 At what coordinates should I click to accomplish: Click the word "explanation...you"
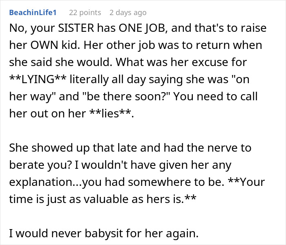55,182
